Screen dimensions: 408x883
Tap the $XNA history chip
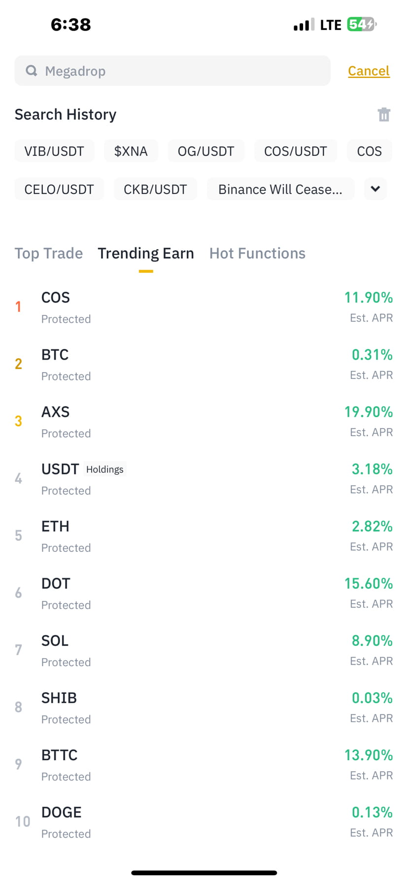[131, 151]
